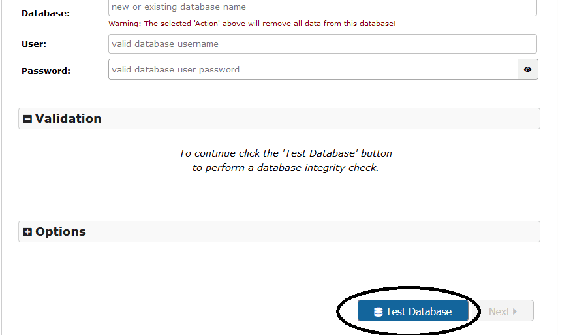Image resolution: width=588 pixels, height=335 pixels.
Task: Click into the database user password field
Action: click(313, 69)
